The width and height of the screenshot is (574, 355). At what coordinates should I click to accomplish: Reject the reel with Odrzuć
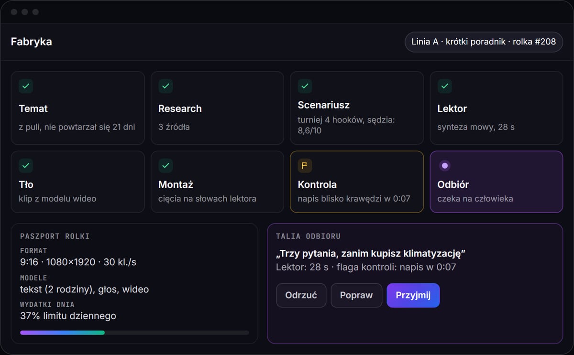coord(301,295)
